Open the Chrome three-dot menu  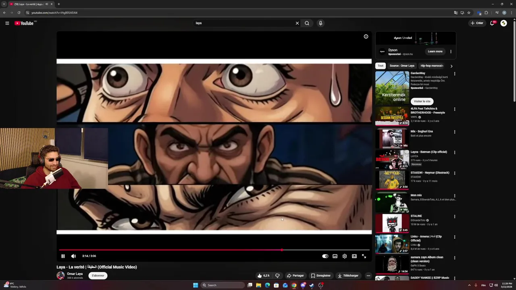tap(511, 12)
